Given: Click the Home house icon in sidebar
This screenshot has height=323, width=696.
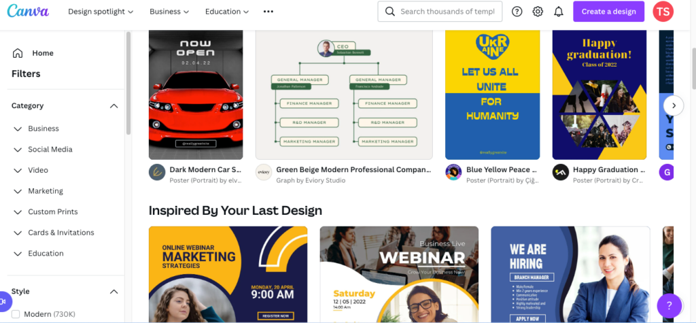Looking at the screenshot, I should pos(17,53).
